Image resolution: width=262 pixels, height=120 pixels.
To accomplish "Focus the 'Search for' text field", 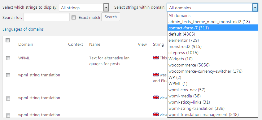I will click(x=46, y=17).
